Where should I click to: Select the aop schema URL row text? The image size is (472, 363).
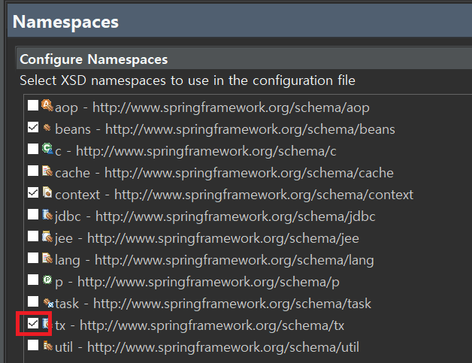pyautogui.click(x=212, y=107)
